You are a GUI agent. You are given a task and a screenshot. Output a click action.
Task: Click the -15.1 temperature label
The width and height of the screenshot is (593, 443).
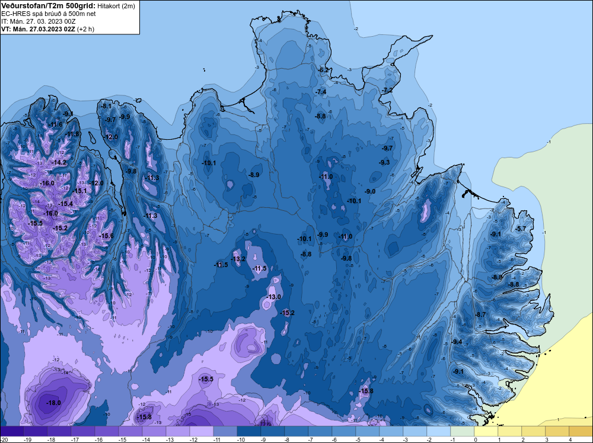pos(80,191)
